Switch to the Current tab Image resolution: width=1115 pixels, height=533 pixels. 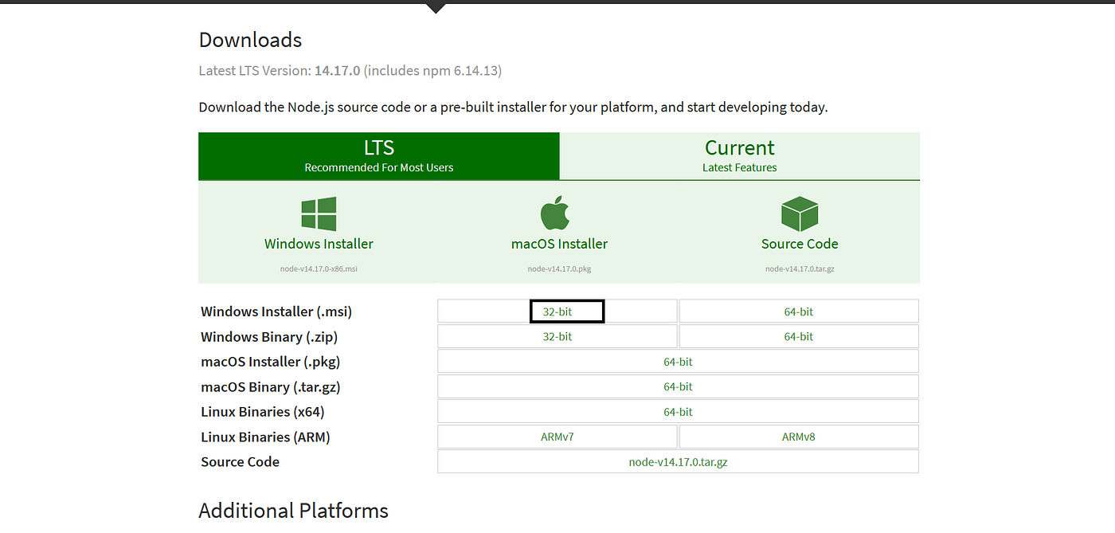point(740,156)
